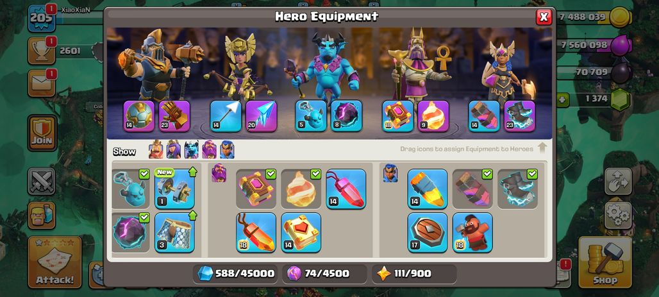Viewport: 659px width, 297px height.
Task: Toggle the Archer Queen filter icon
Action: coord(174,149)
